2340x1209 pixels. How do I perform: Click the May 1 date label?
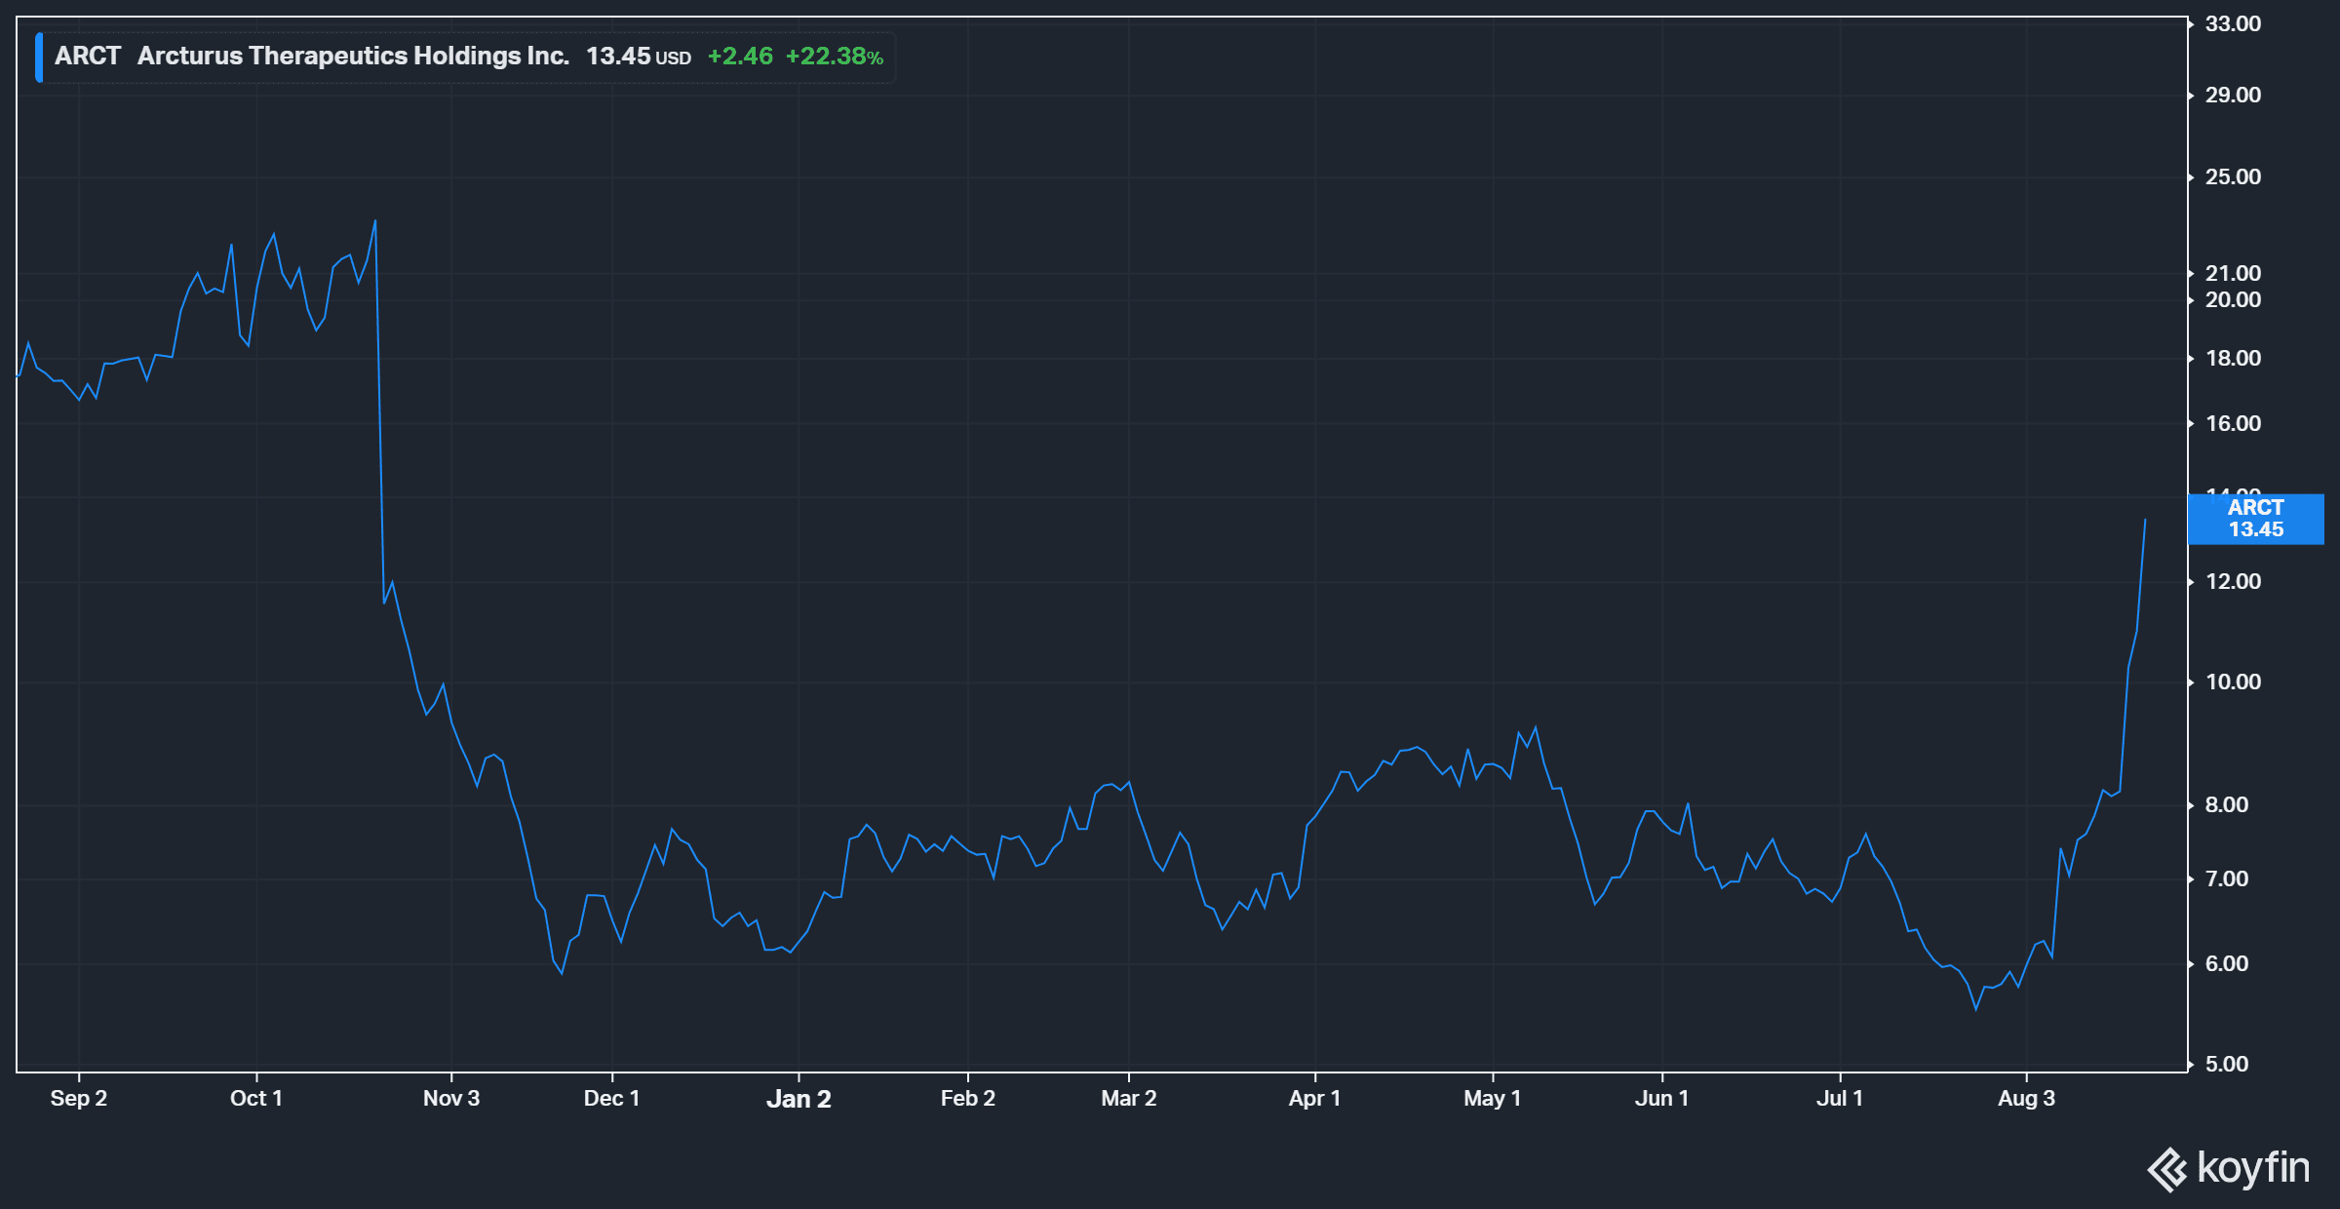pyautogui.click(x=1493, y=1099)
